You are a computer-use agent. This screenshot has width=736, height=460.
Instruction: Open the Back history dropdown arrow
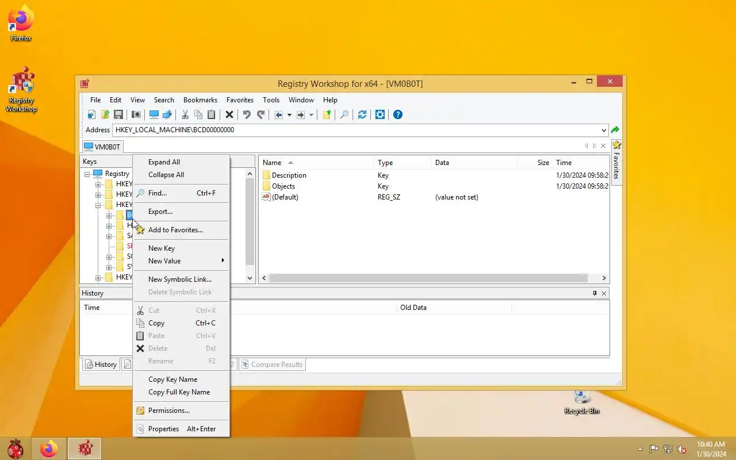(x=289, y=115)
